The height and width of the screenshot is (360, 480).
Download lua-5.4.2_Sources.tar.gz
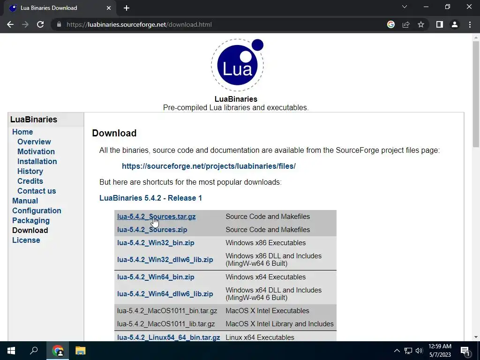(x=157, y=217)
